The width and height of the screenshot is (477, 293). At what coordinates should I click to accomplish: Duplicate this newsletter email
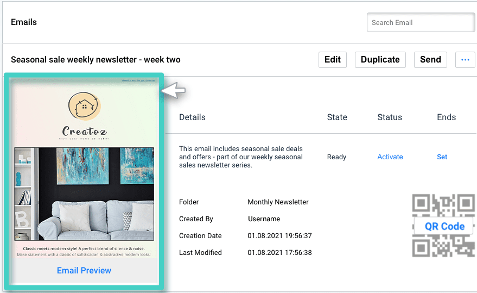[380, 60]
